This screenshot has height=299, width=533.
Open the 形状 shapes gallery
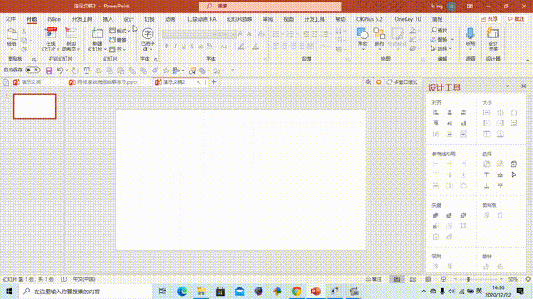(x=363, y=39)
